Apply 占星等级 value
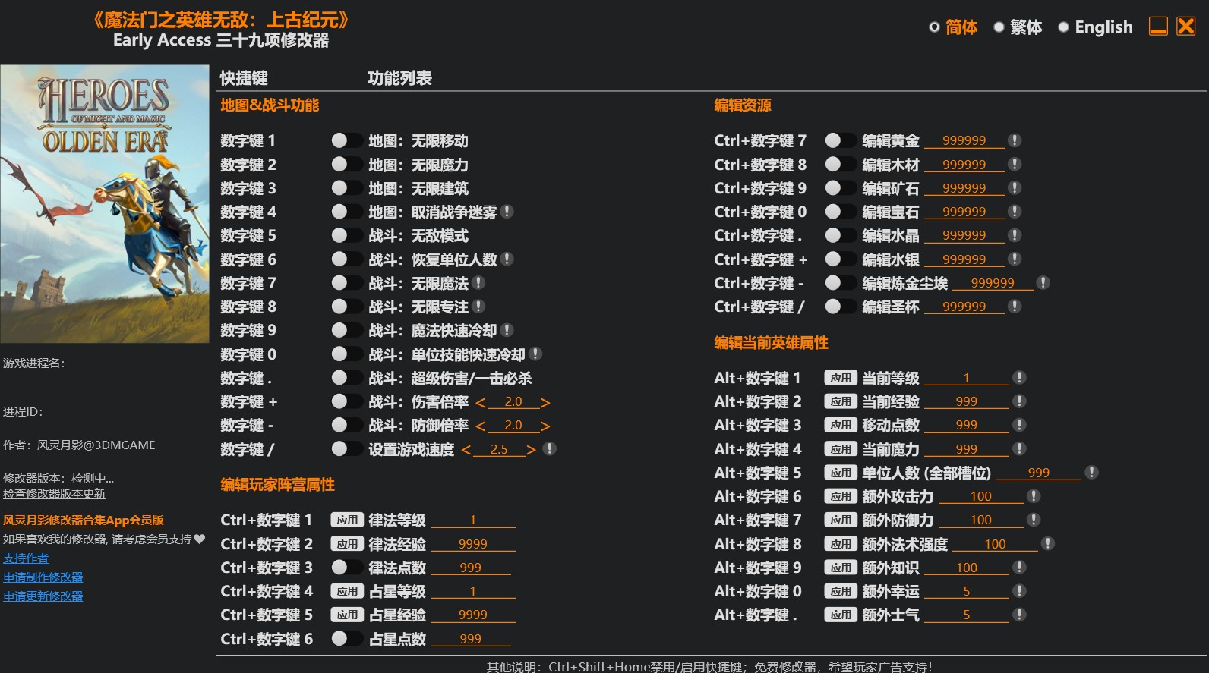 [347, 590]
